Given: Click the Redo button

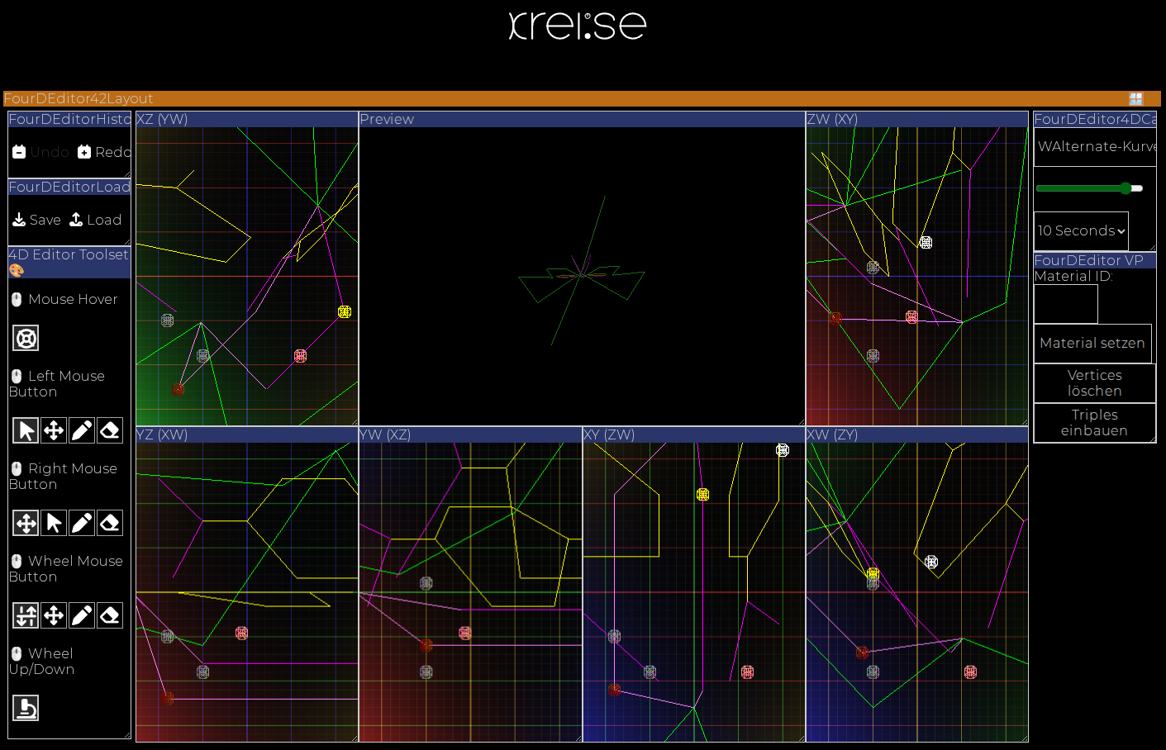Looking at the screenshot, I should point(104,152).
